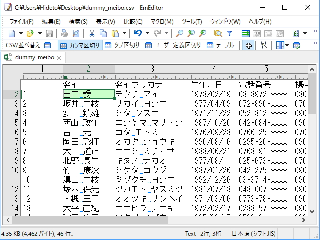Open the 編集(E) menu

point(51,21)
